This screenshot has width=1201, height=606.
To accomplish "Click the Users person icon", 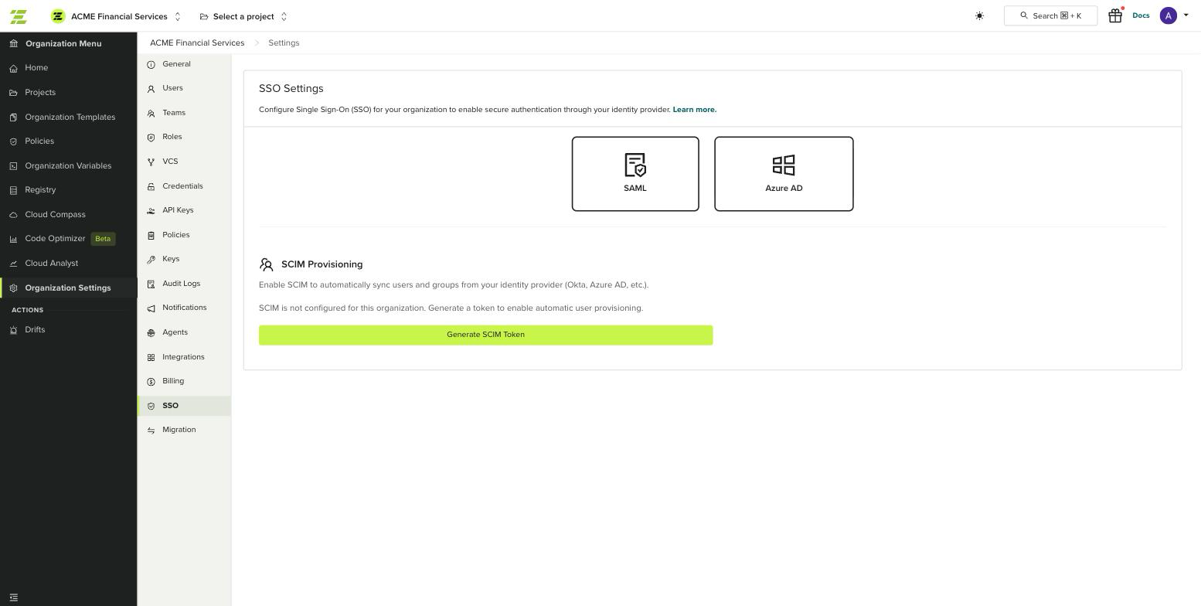I will point(151,89).
